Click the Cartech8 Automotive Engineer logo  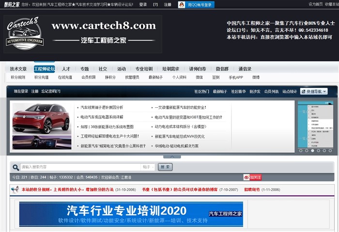click(25, 33)
